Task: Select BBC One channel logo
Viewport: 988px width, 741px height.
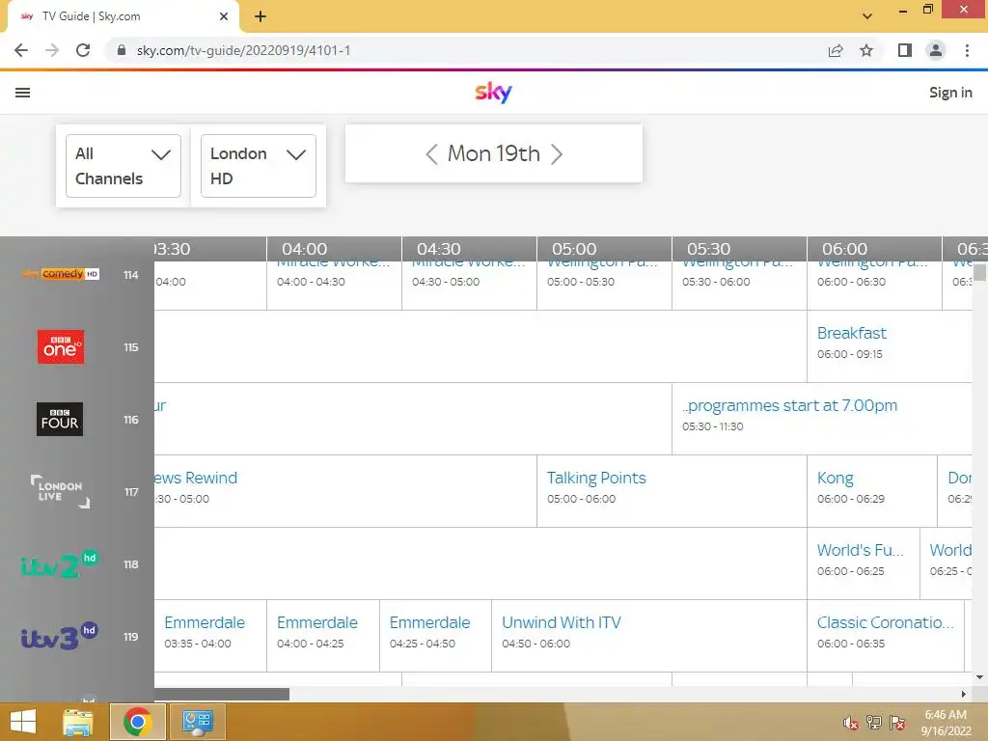Action: [61, 346]
